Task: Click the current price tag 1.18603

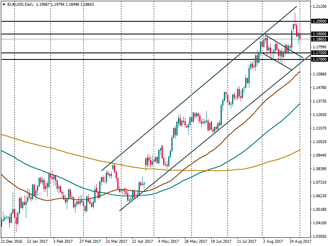Action: pyautogui.click(x=319, y=39)
